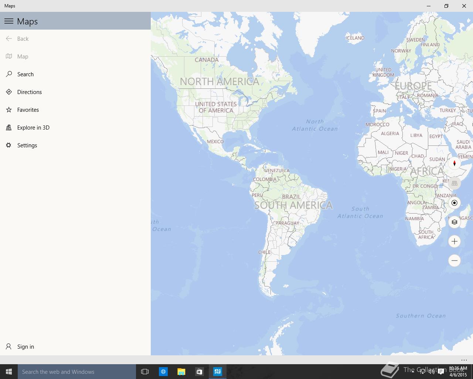Show hidden tray icons arrow
The image size is (473, 379).
click(x=413, y=372)
